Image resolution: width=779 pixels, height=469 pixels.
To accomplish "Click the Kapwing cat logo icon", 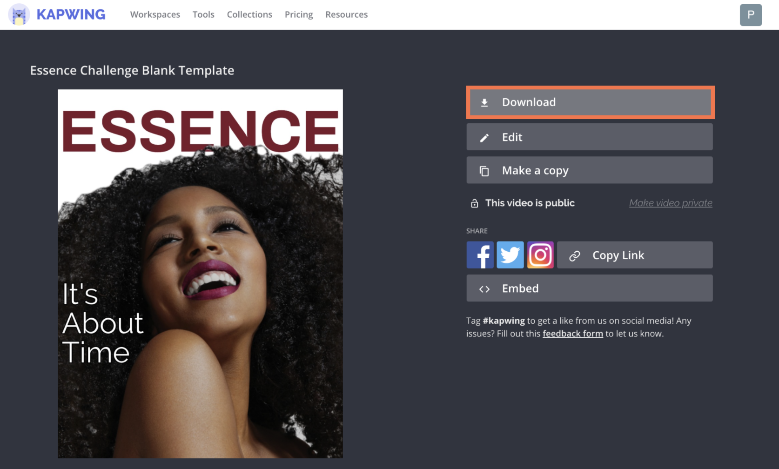I will 19,14.
